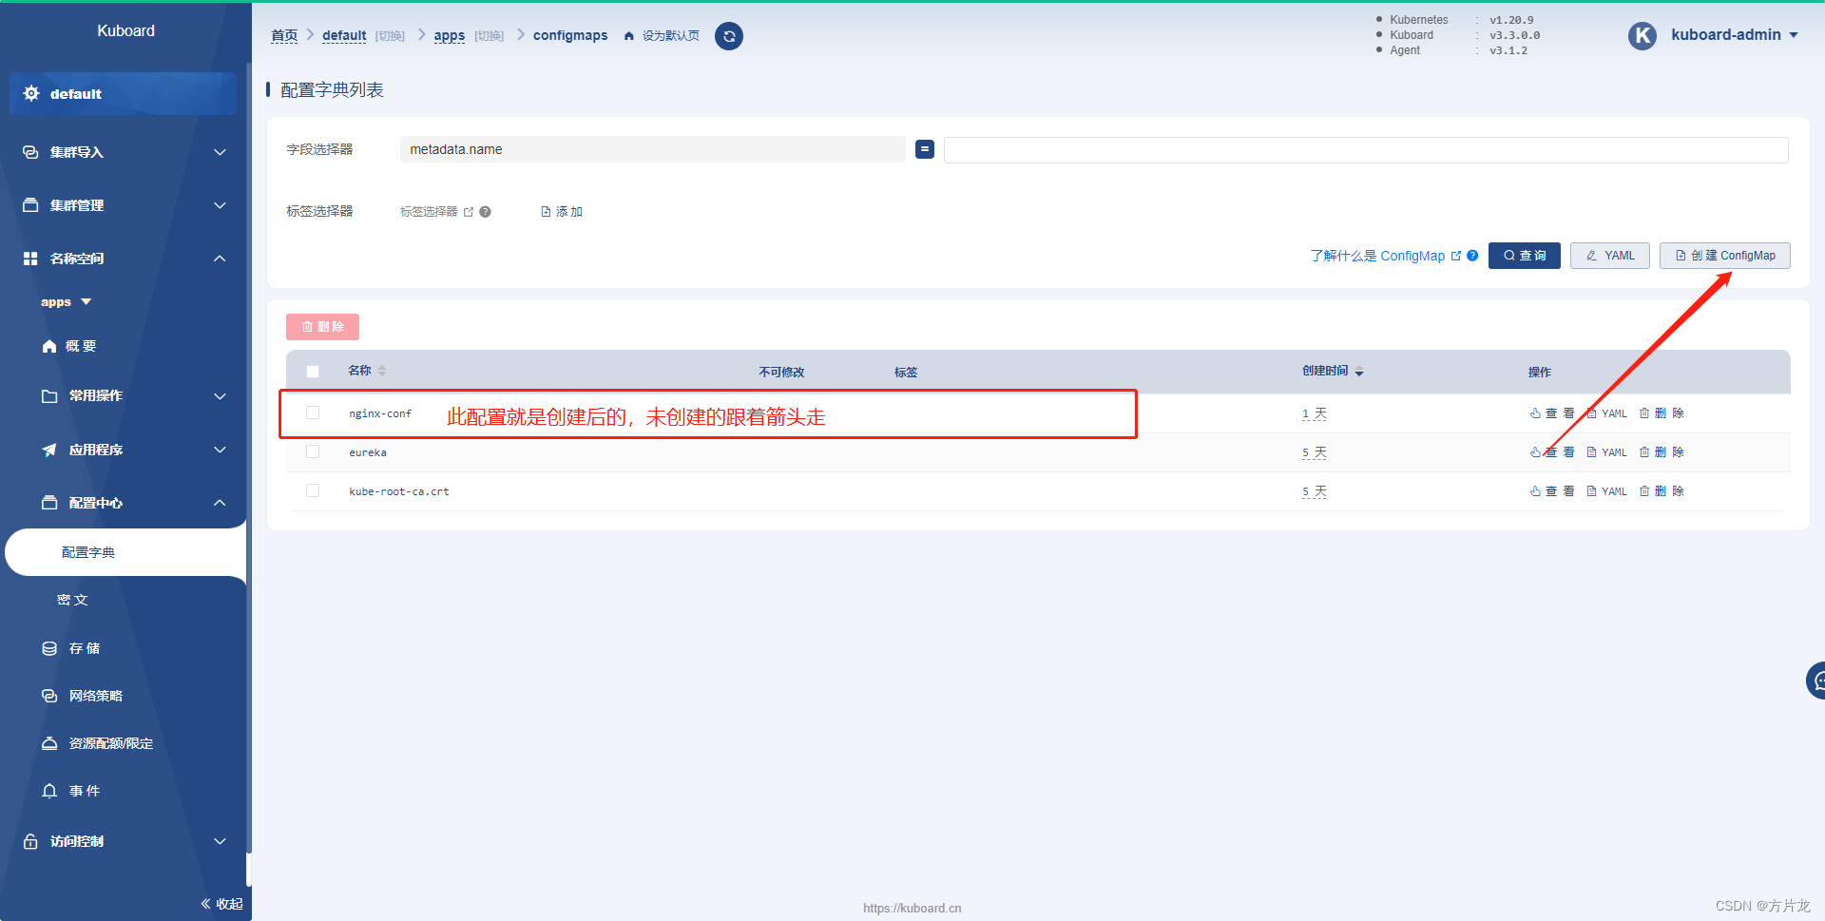Check the checkbox for eureka row

[313, 451]
